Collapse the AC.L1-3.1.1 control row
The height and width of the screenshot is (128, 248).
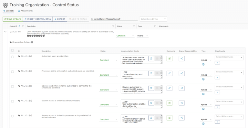tap(5, 32)
